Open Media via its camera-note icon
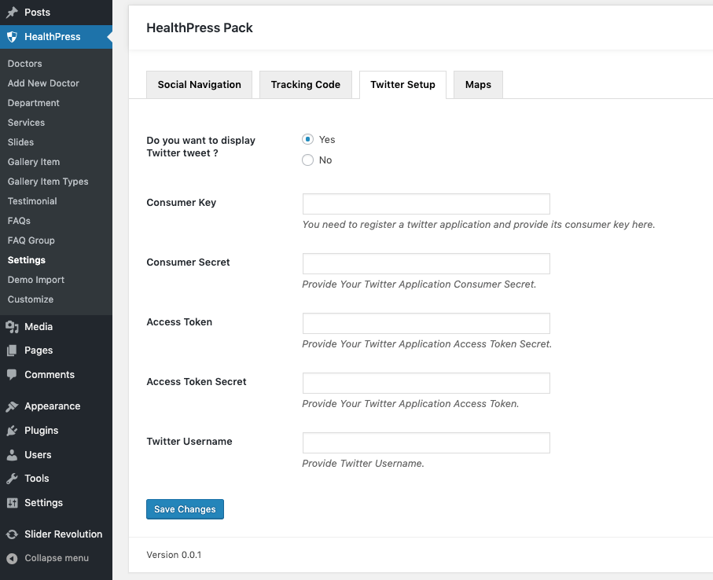Viewport: 713px width, 580px height. 12,327
